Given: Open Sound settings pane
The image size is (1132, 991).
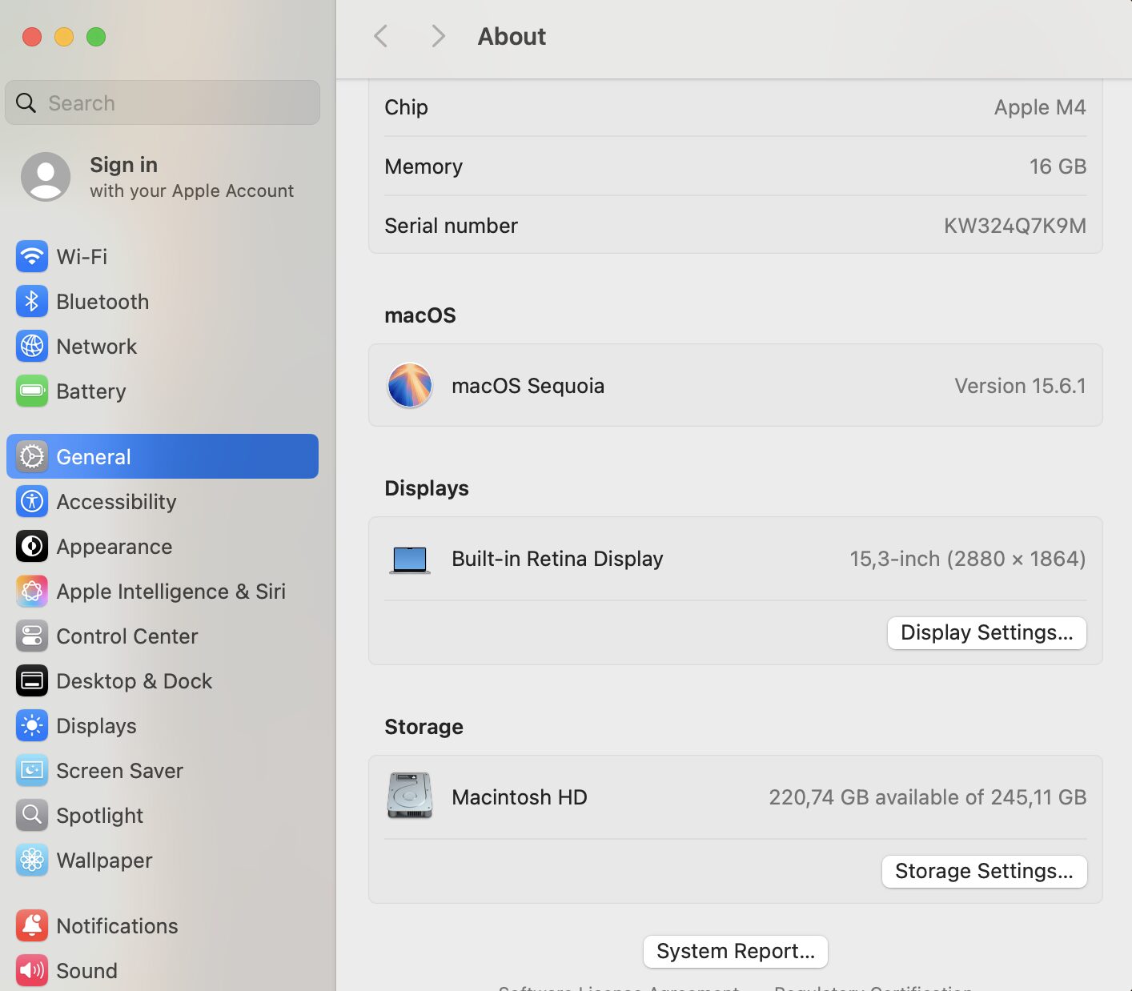Looking at the screenshot, I should pos(86,971).
